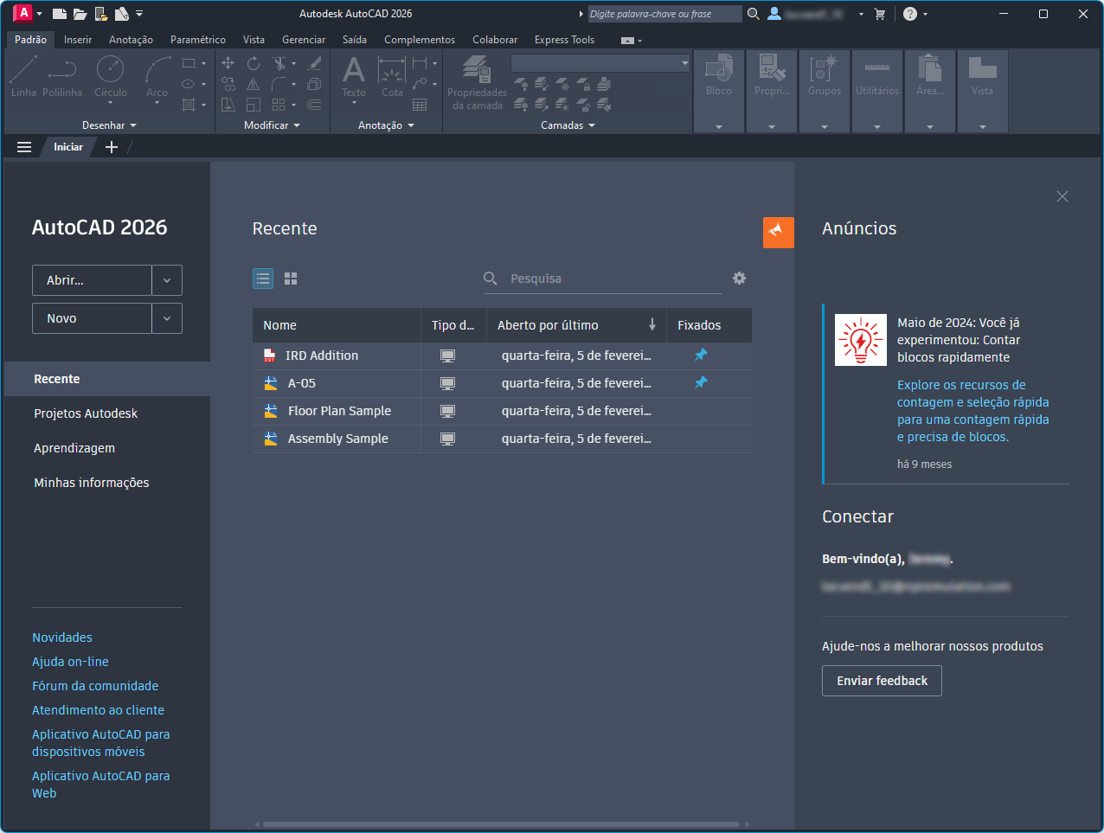The image size is (1104, 833).
Task: Click the Abrir... button
Action: click(92, 280)
